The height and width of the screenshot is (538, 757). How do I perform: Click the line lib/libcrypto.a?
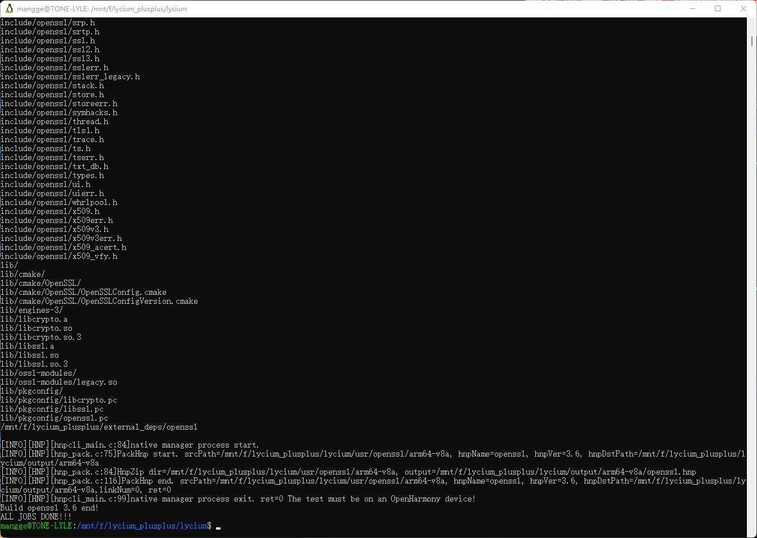tap(34, 320)
